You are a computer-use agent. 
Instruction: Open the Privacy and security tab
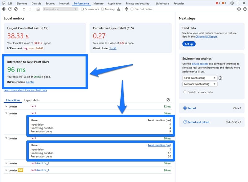pos(138,3)
